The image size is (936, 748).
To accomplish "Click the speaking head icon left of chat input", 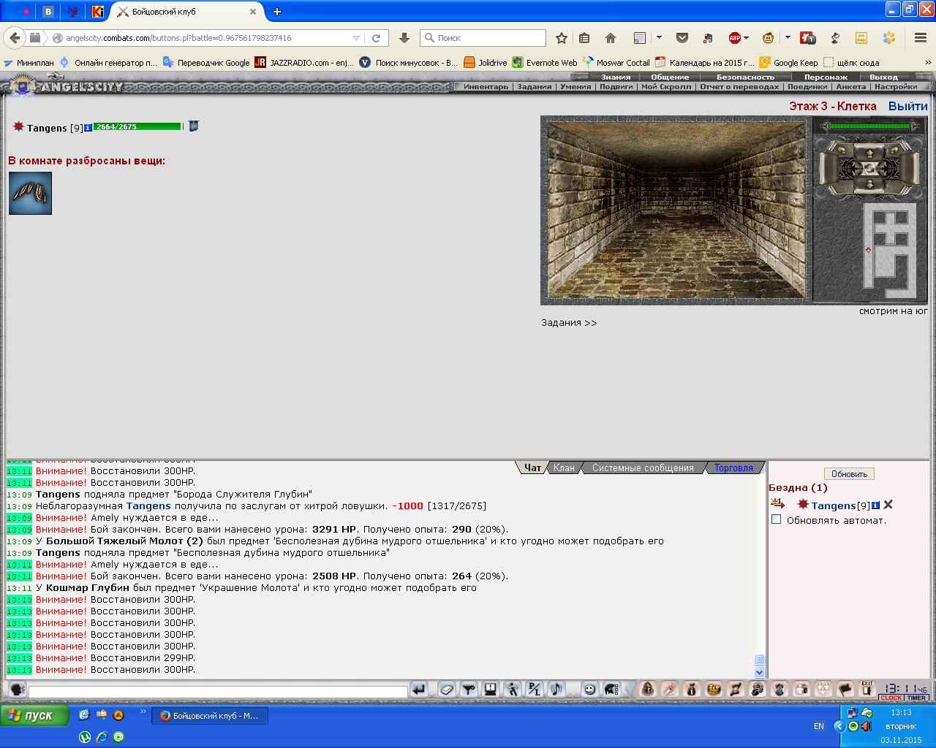I will point(18,689).
